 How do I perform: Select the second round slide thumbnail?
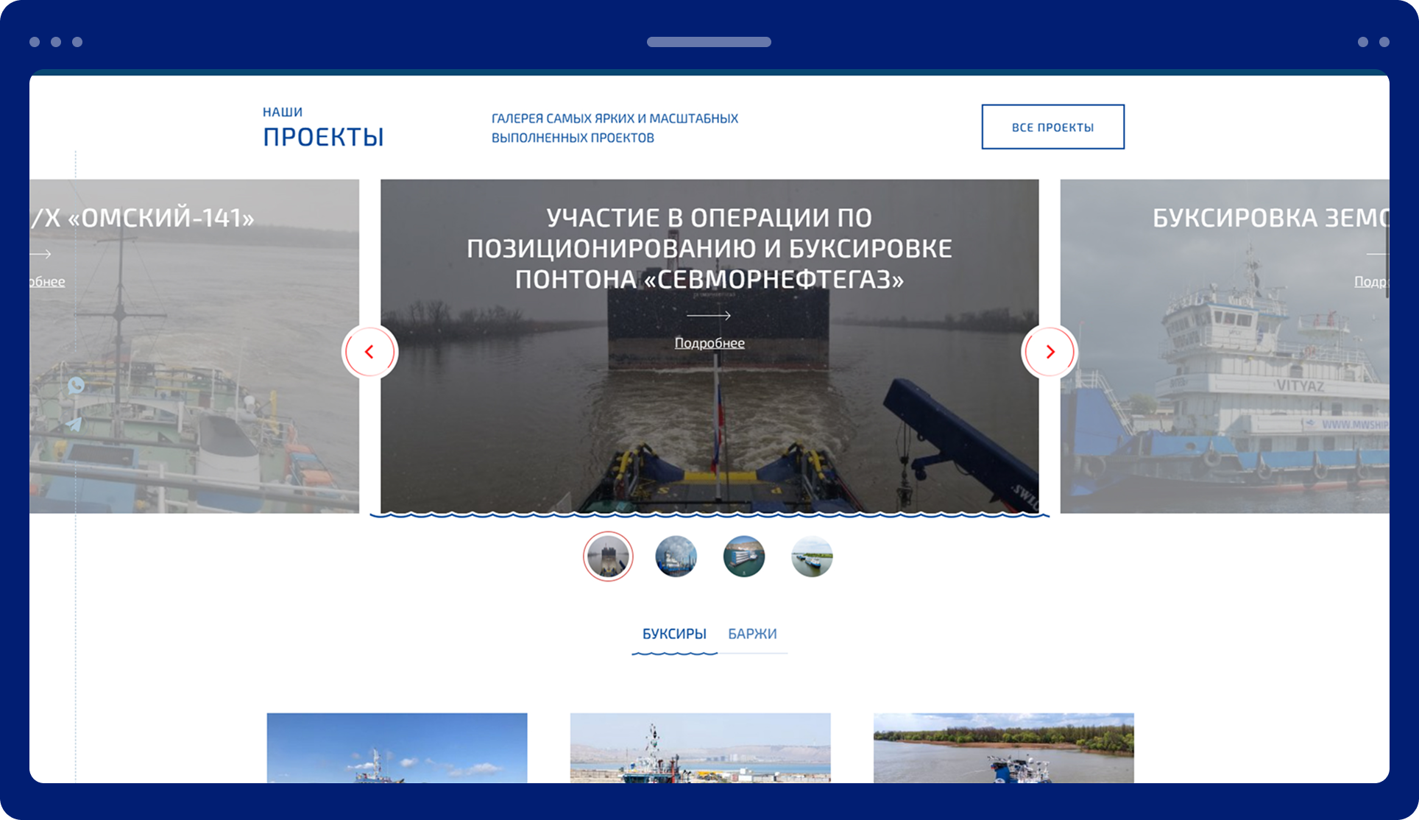point(676,556)
